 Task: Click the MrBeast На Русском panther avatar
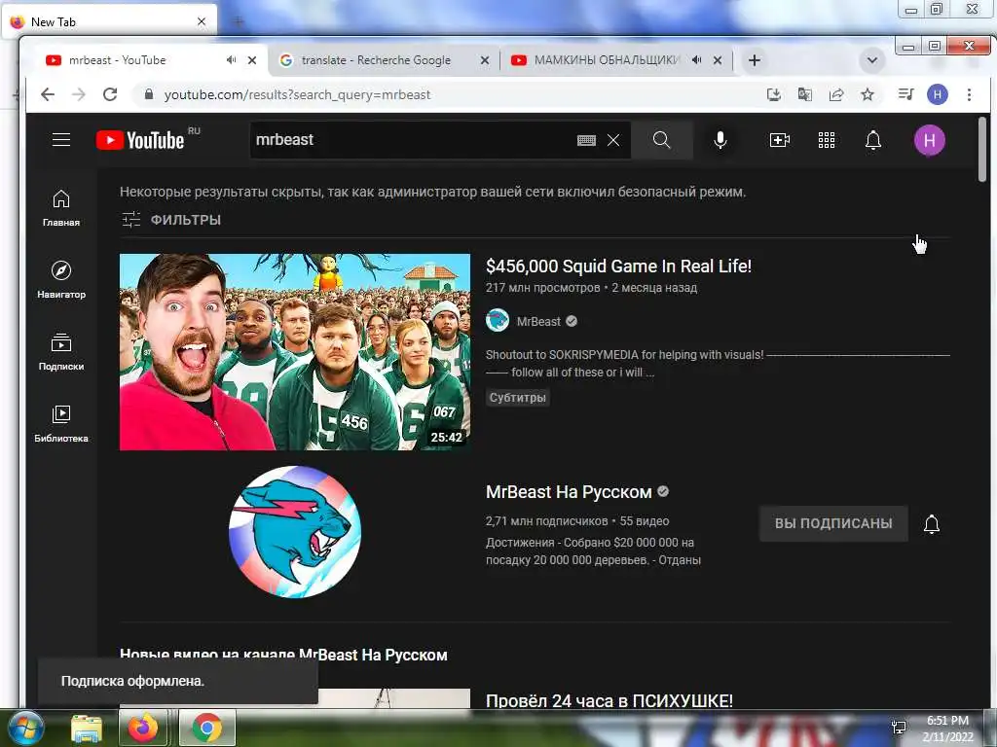pos(295,532)
